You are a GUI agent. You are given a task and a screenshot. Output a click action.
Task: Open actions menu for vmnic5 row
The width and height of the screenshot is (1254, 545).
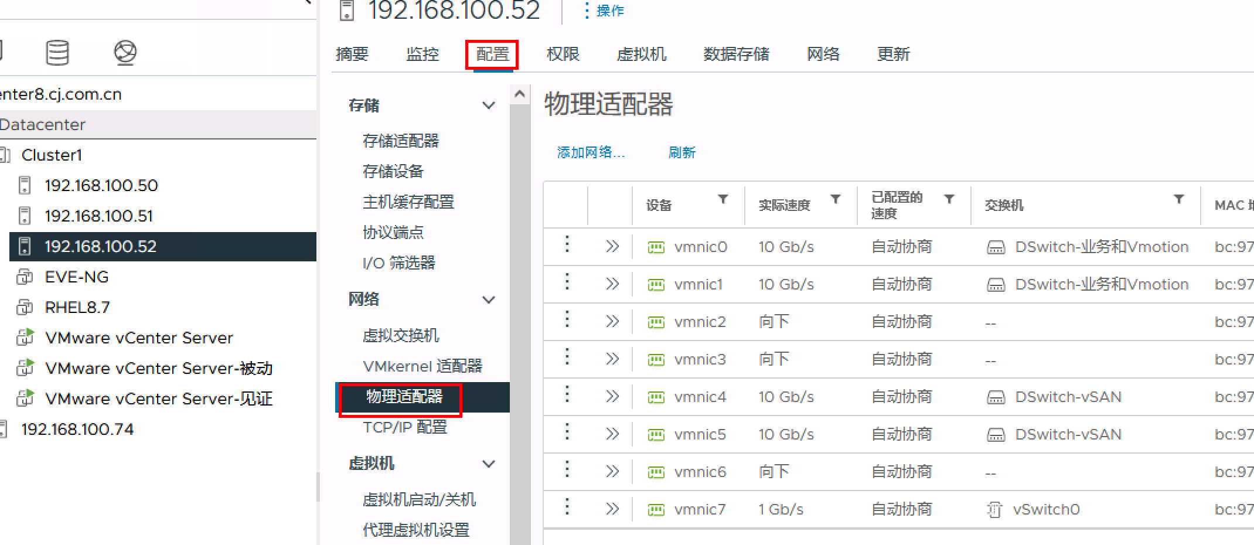point(567,432)
